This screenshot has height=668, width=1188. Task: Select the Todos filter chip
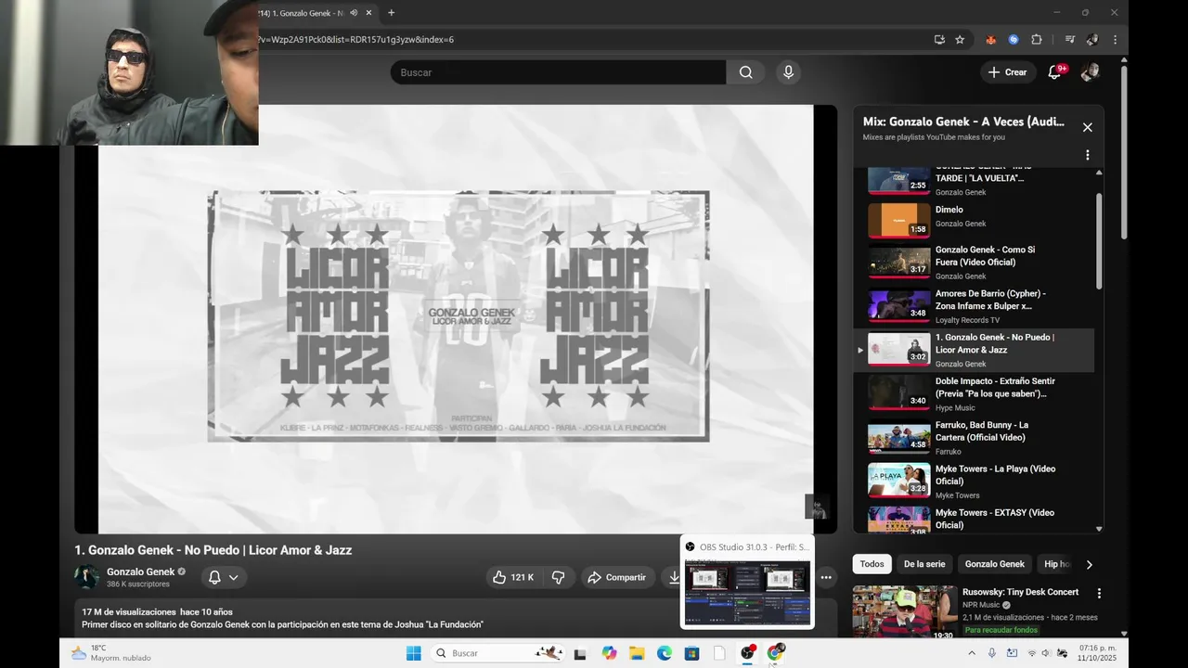pos(872,564)
